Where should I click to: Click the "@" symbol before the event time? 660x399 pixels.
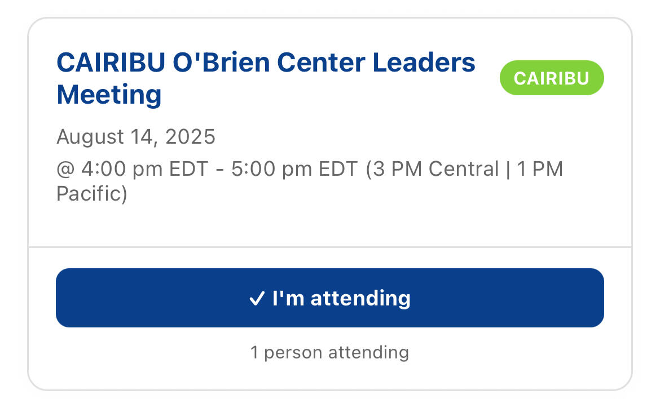(63, 170)
